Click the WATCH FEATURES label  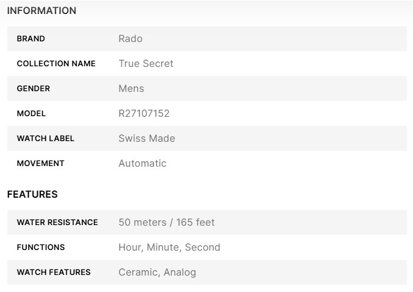(54, 273)
